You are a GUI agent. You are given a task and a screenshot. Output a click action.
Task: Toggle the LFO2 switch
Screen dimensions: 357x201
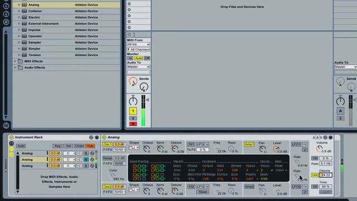296,186
